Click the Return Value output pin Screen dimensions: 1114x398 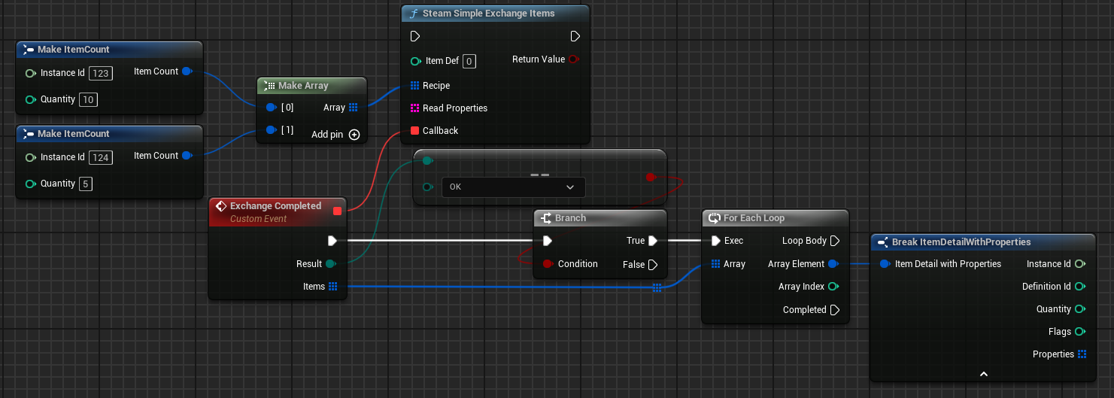click(573, 59)
